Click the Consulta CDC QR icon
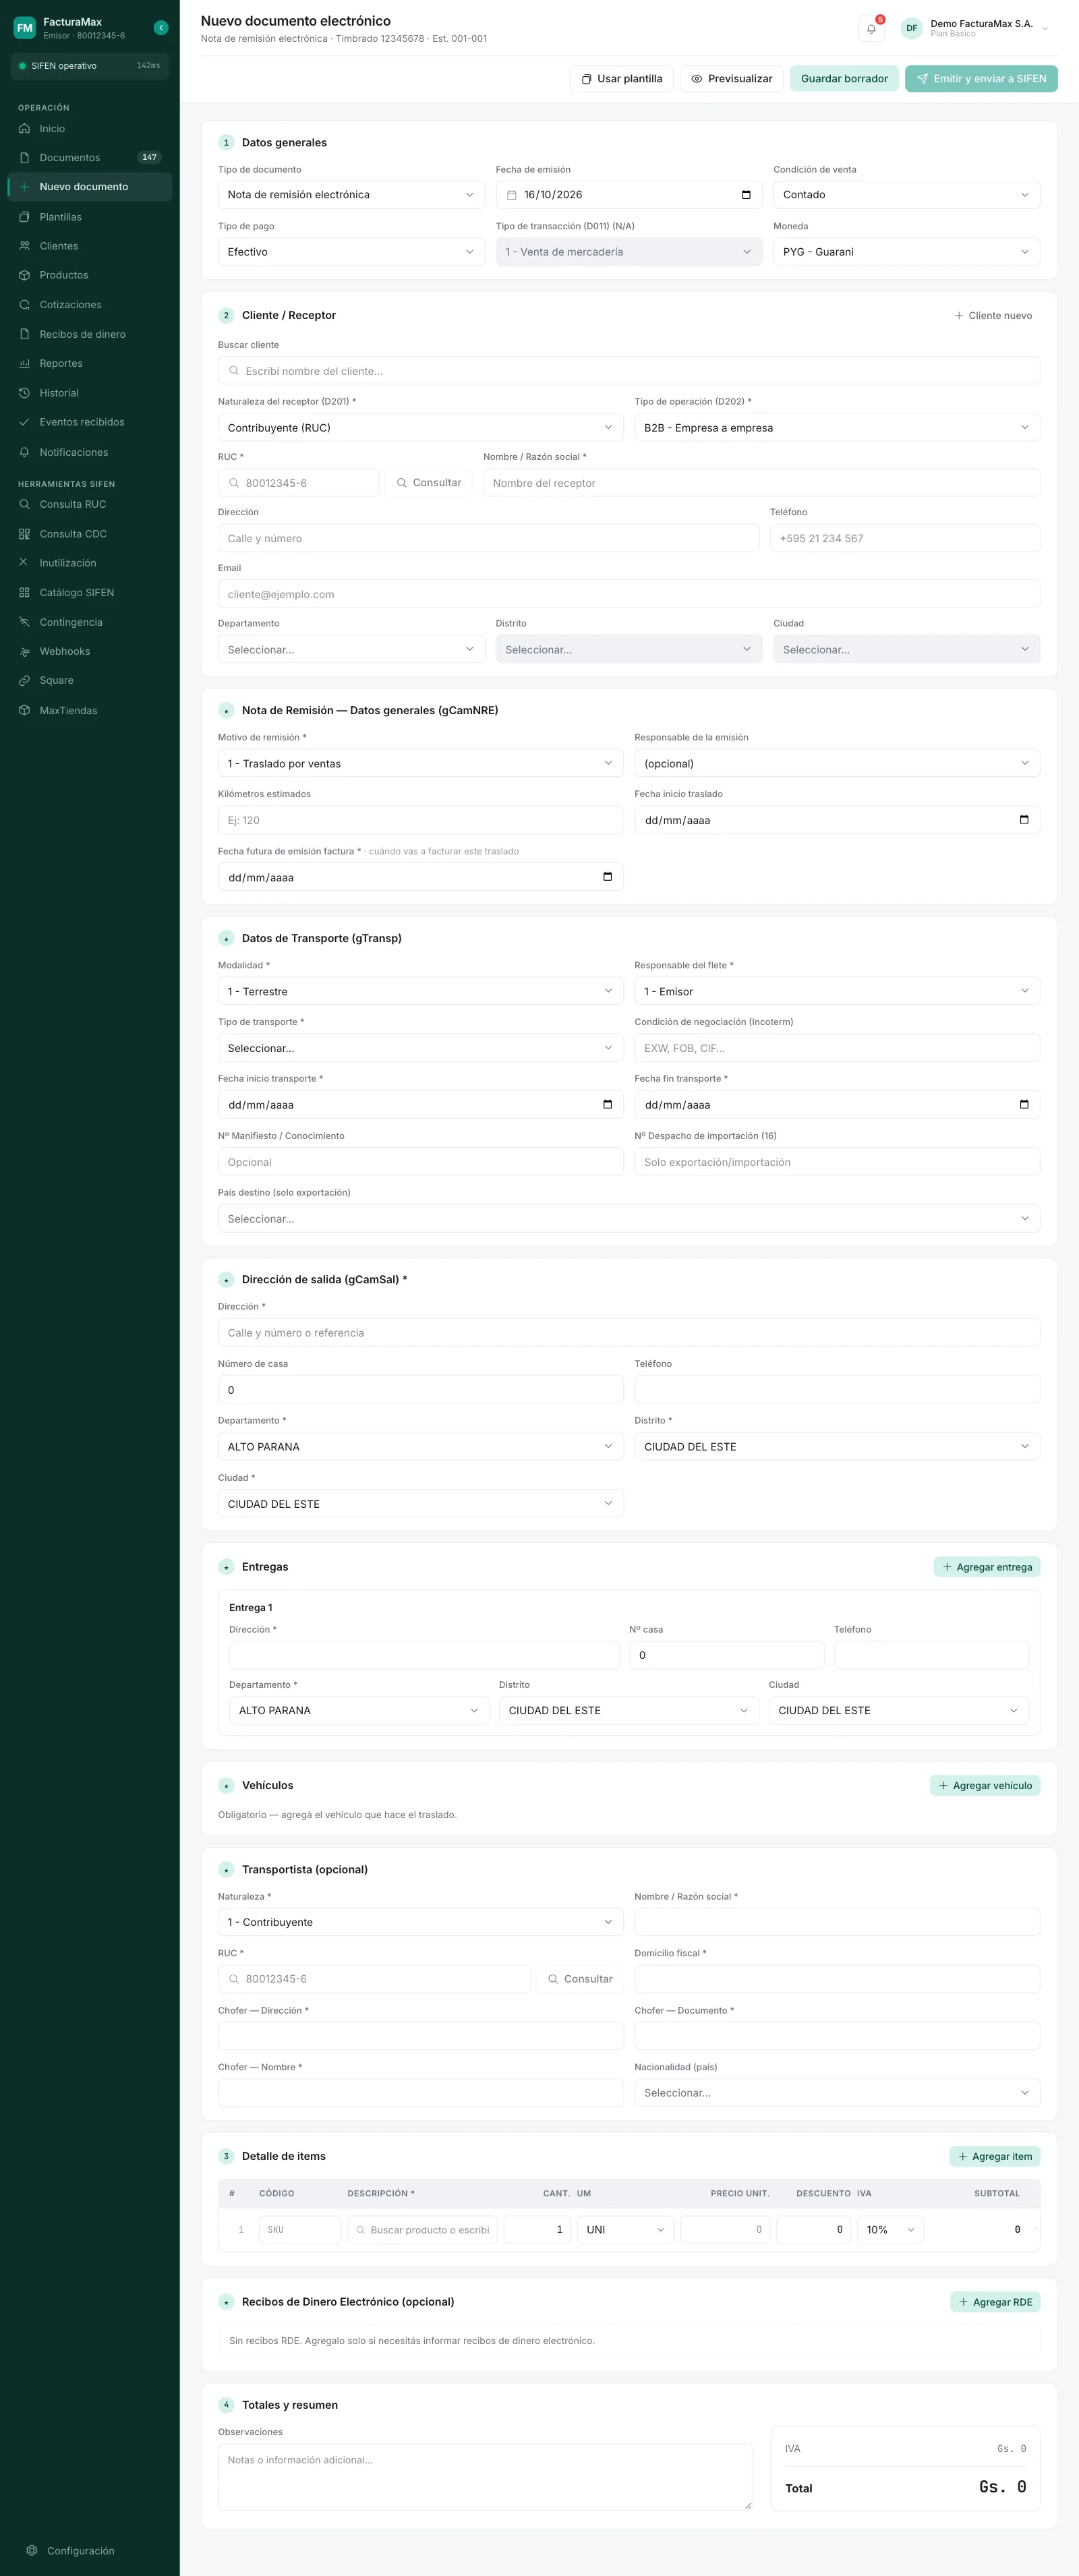 (24, 534)
